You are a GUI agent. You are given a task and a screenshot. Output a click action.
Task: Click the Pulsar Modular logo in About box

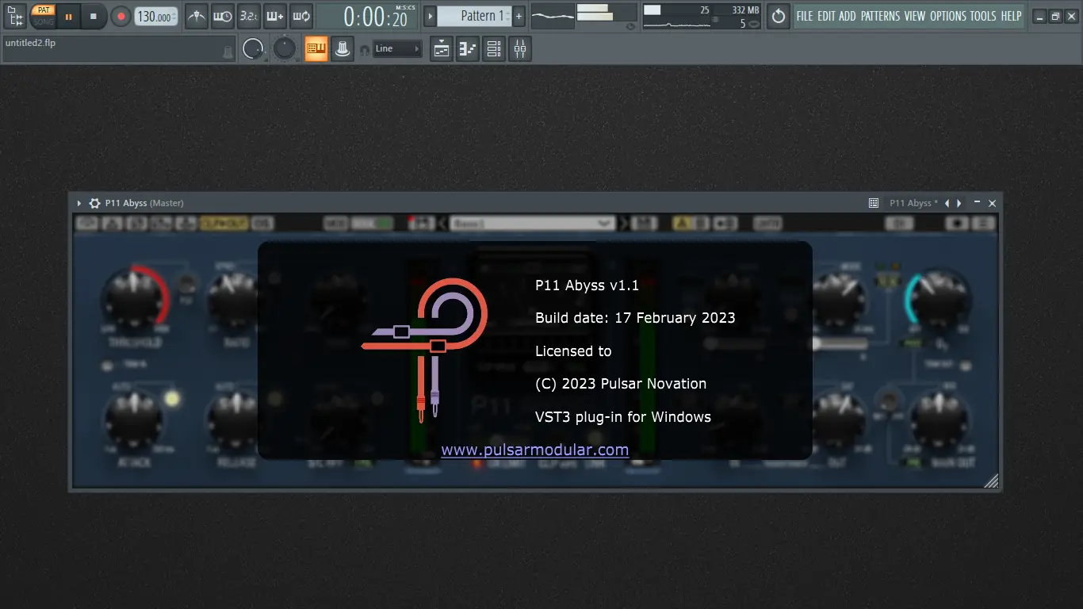click(x=424, y=349)
